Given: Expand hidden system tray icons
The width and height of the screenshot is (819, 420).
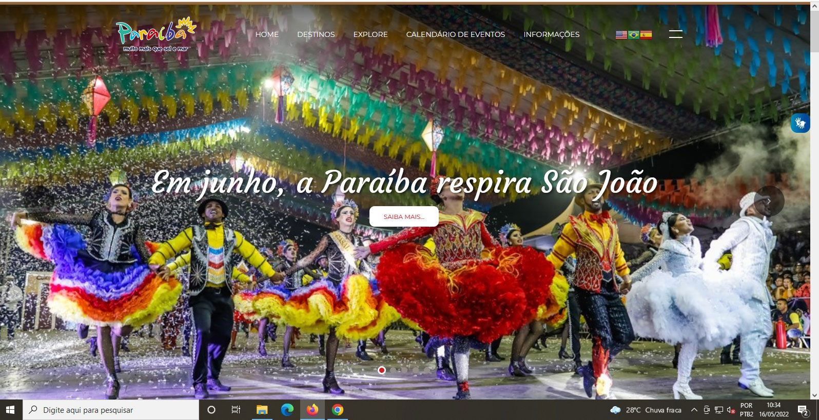Looking at the screenshot, I should click(x=694, y=410).
